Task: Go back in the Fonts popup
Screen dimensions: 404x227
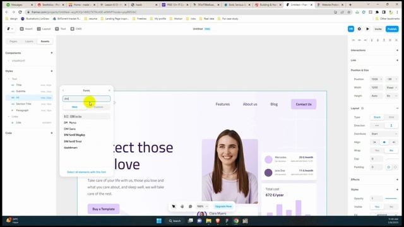Action: point(63,91)
